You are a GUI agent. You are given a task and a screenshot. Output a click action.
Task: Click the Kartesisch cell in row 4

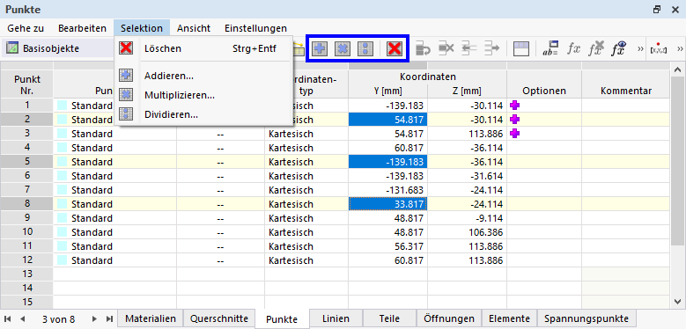(306, 148)
